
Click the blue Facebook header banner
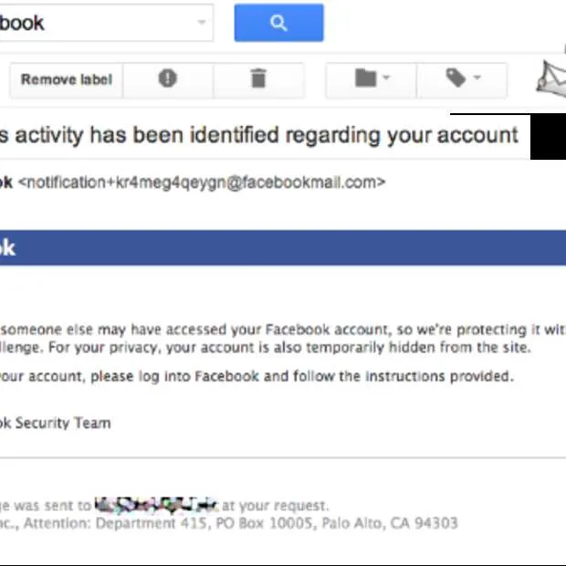(x=283, y=248)
